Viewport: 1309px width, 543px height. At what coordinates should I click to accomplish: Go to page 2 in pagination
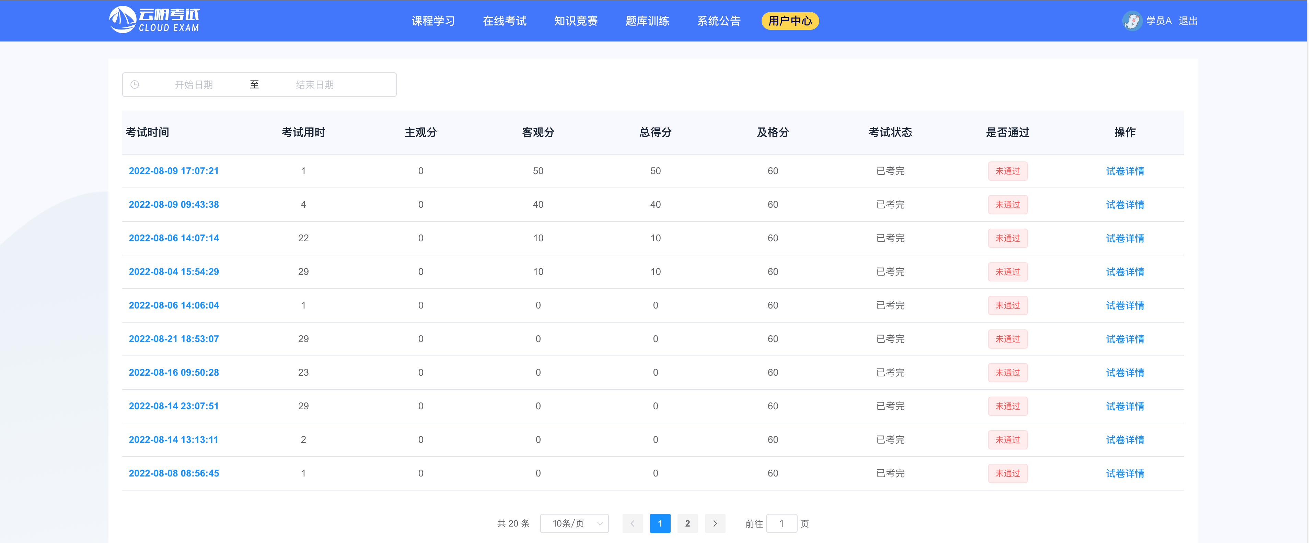coord(687,523)
